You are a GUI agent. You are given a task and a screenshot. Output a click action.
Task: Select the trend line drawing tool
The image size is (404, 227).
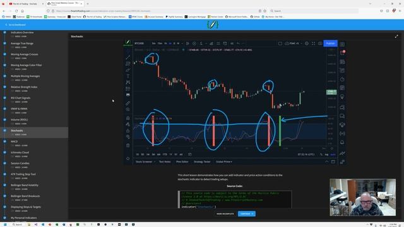(x=128, y=57)
